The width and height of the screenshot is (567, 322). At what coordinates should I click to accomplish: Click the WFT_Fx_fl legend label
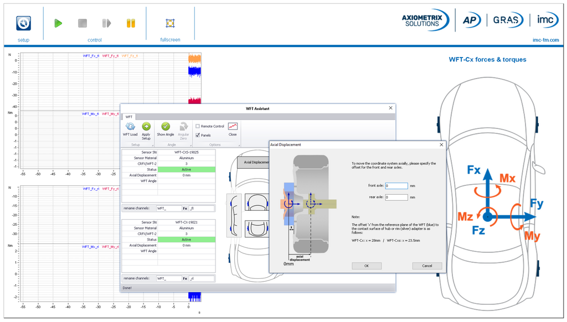click(x=91, y=56)
